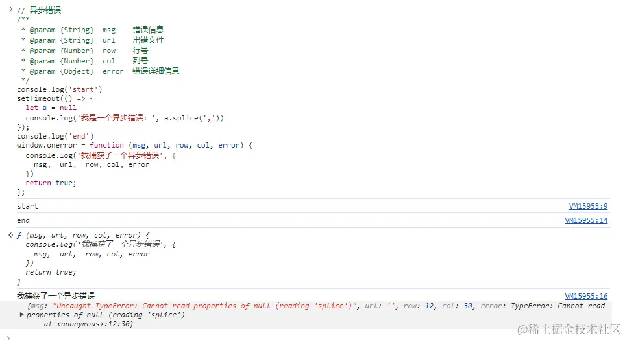
Task: Expand the logged error object triangle
Action: [x=21, y=315]
